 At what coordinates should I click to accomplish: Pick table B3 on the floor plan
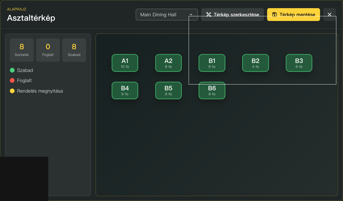299,63
